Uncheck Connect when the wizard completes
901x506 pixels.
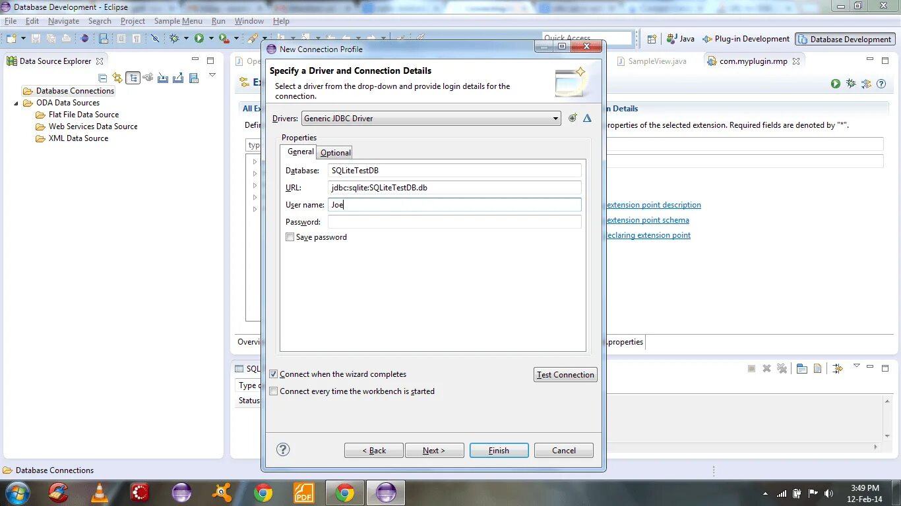(x=274, y=374)
